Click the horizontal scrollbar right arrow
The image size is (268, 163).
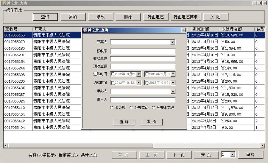click(263, 146)
